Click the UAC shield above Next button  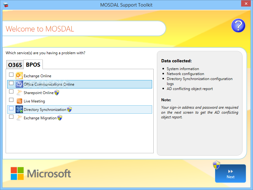click(x=216, y=165)
